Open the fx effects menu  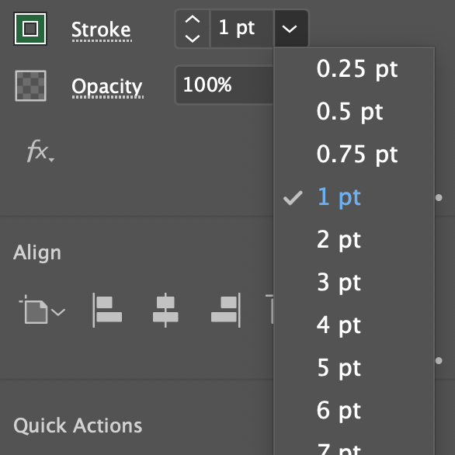(x=40, y=151)
